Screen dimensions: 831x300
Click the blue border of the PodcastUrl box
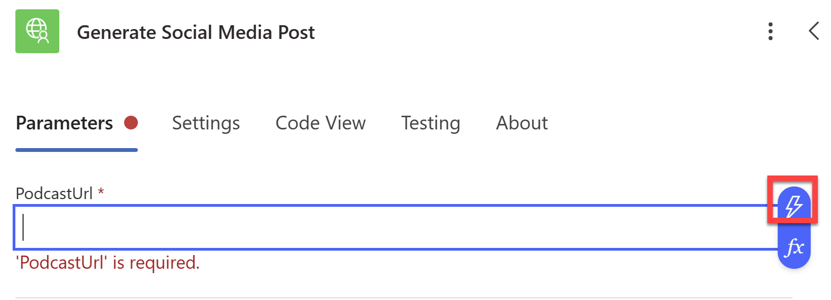point(384,206)
